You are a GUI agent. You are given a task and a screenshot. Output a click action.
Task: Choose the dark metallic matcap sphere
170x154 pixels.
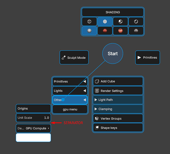point(136,31)
